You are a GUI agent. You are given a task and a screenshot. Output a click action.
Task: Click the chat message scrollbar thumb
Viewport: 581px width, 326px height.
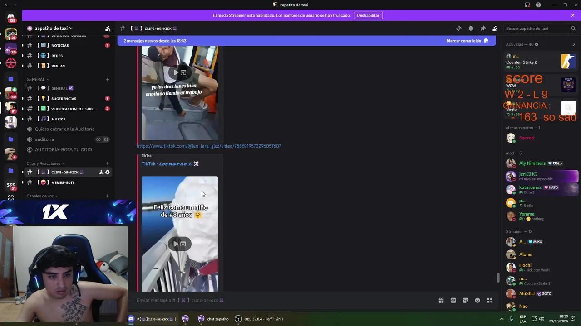(498, 278)
